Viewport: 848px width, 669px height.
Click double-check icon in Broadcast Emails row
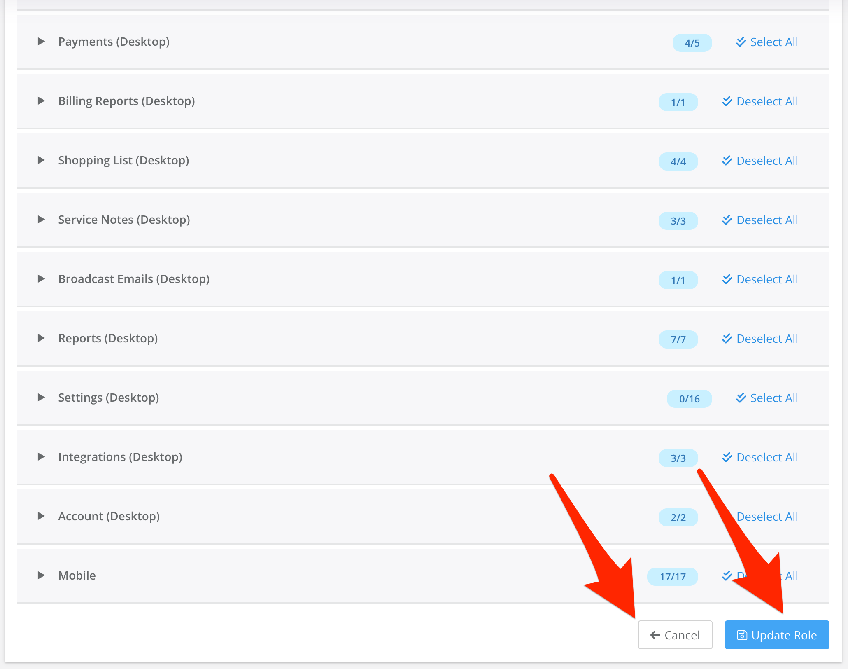pyautogui.click(x=727, y=279)
